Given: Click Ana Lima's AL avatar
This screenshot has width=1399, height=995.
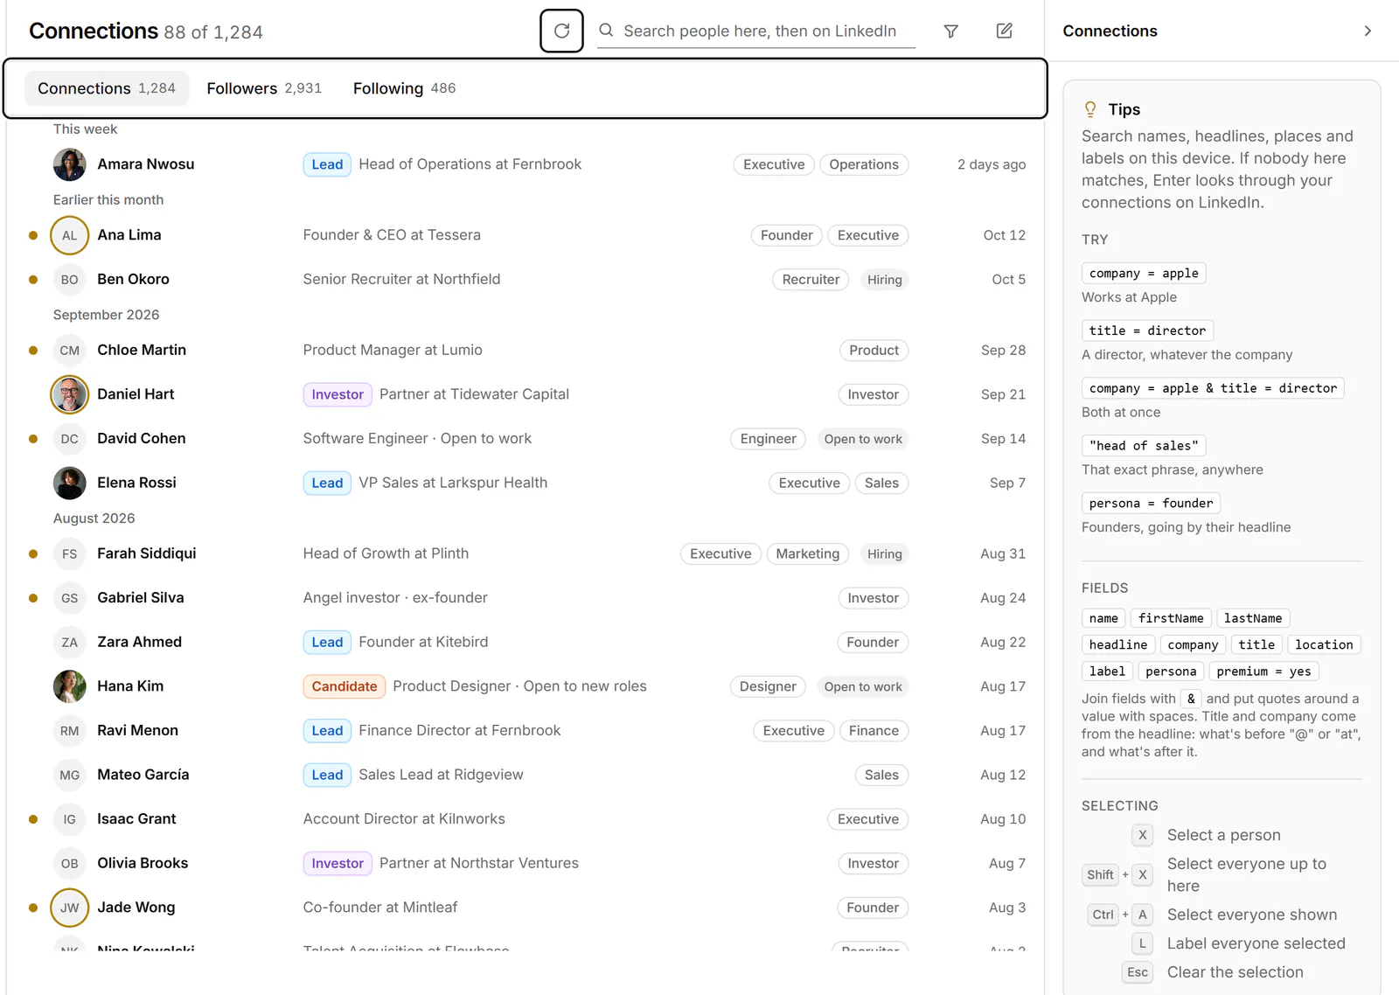Looking at the screenshot, I should click(x=70, y=235).
